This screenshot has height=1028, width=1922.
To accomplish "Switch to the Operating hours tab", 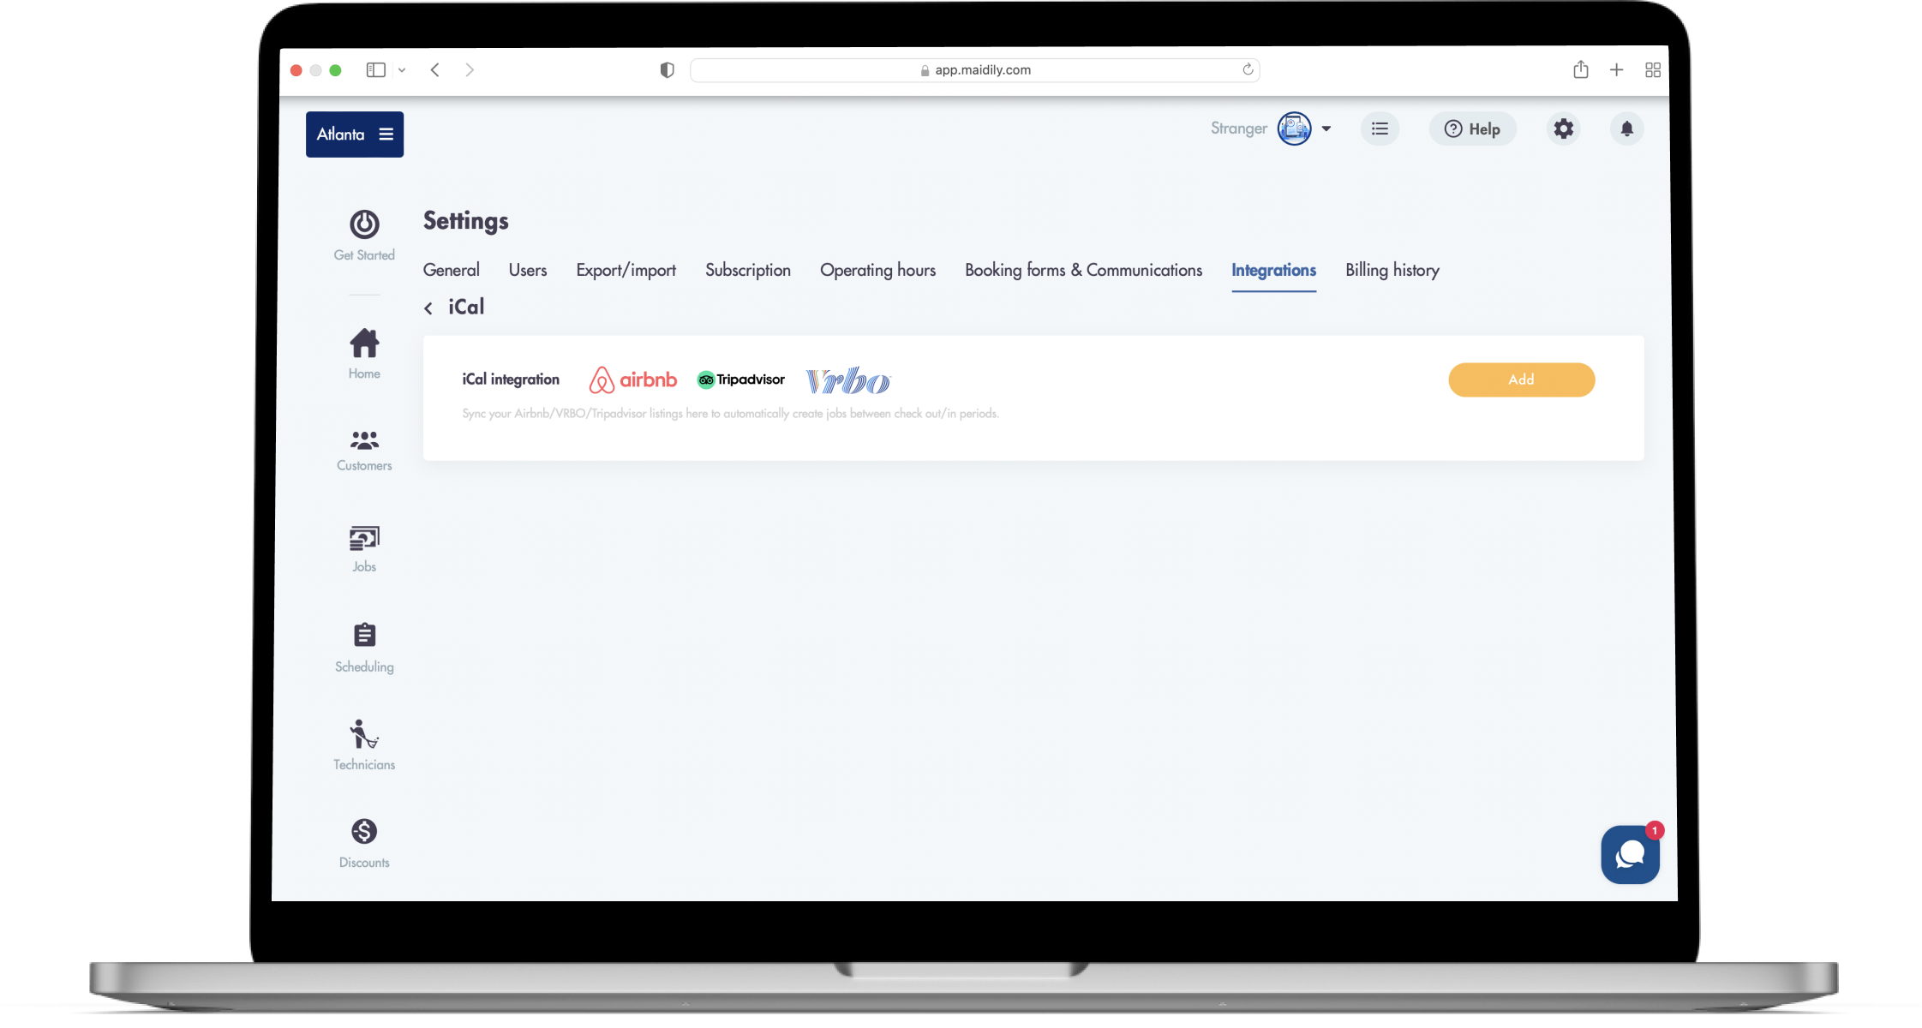I will (877, 271).
